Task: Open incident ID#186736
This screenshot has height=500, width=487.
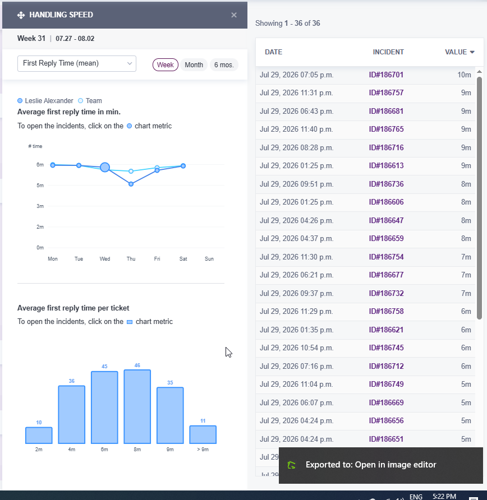Action: pyautogui.click(x=386, y=184)
